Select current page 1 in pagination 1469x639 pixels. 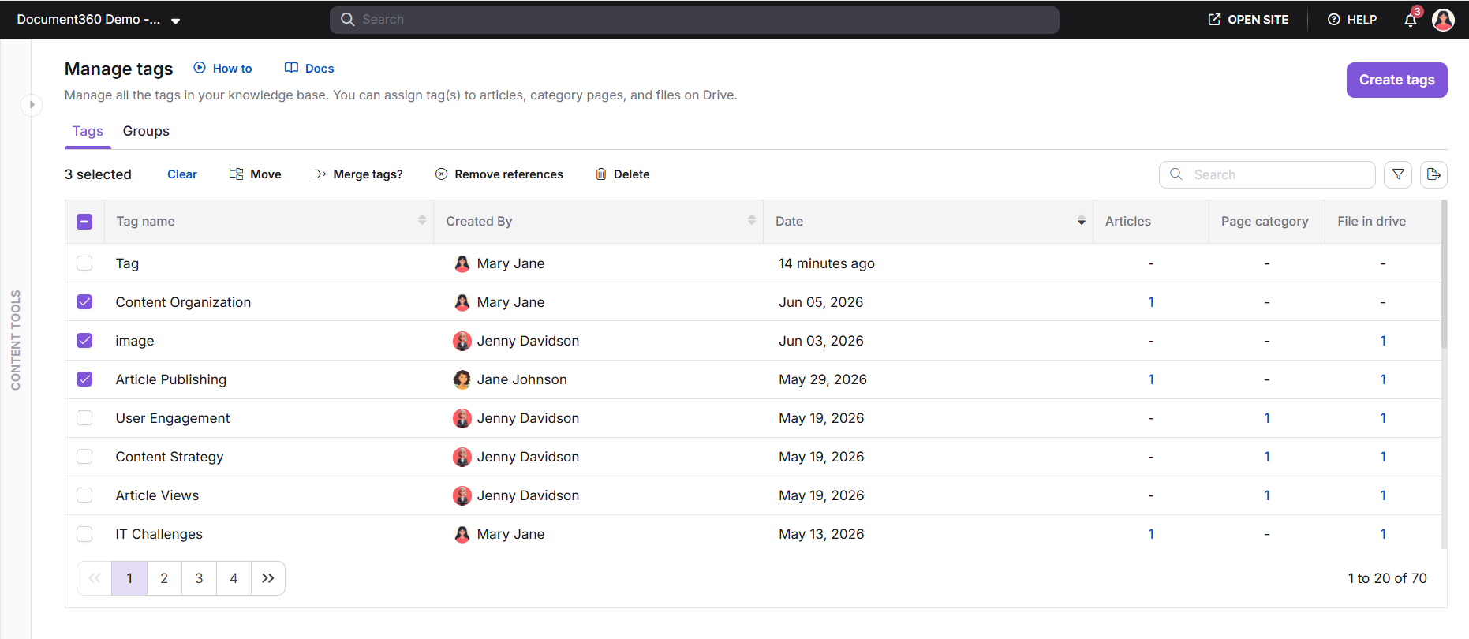coord(129,578)
